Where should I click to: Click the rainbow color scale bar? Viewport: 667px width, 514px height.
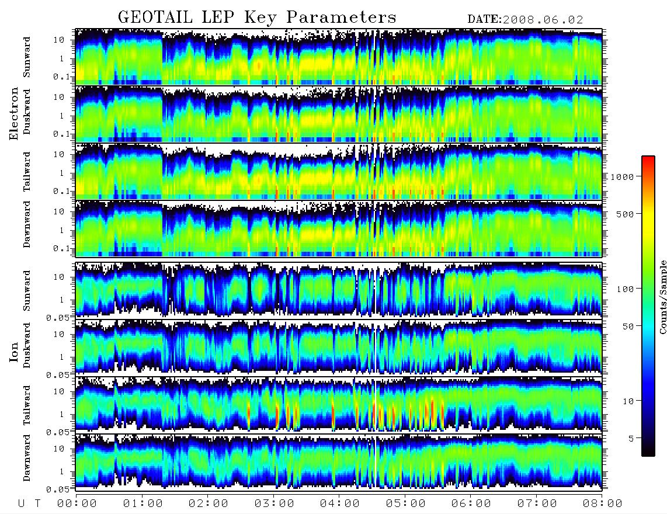point(648,306)
